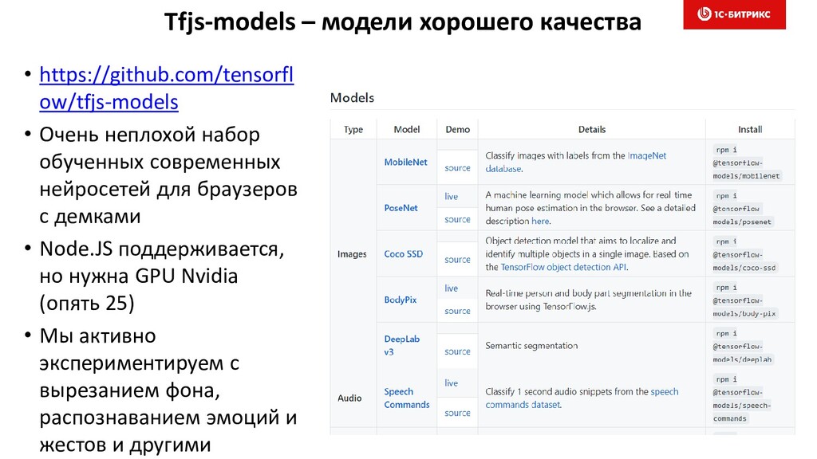Click the Coco SSD npm install code
The image size is (817, 459).
click(x=744, y=254)
